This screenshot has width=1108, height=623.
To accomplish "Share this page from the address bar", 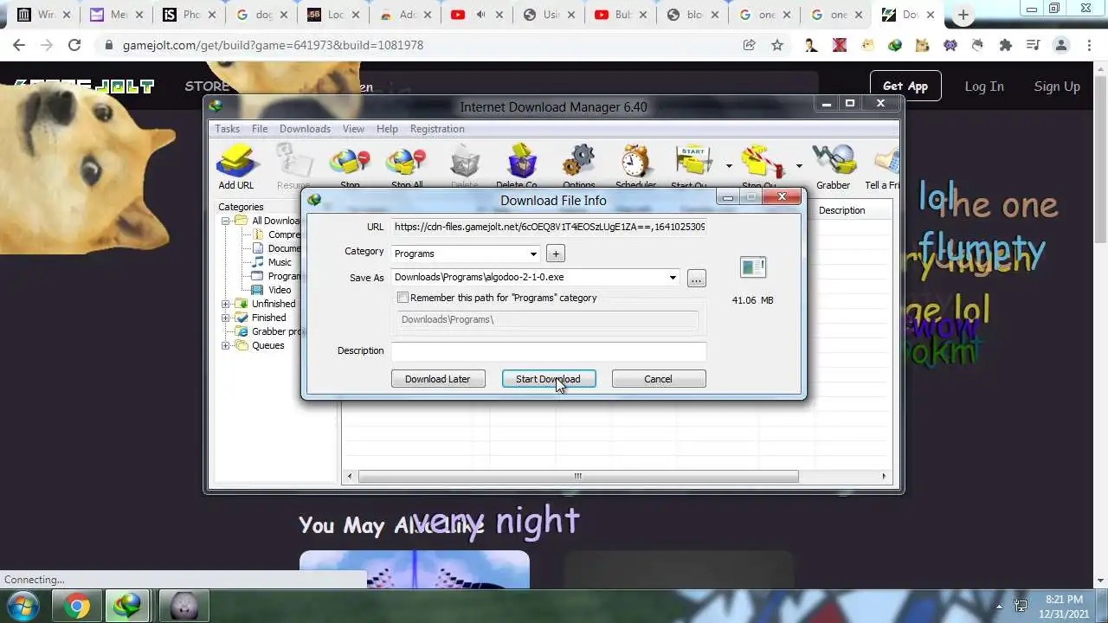I will [x=750, y=45].
